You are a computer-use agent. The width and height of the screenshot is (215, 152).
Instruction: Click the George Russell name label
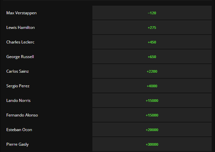click(20, 57)
